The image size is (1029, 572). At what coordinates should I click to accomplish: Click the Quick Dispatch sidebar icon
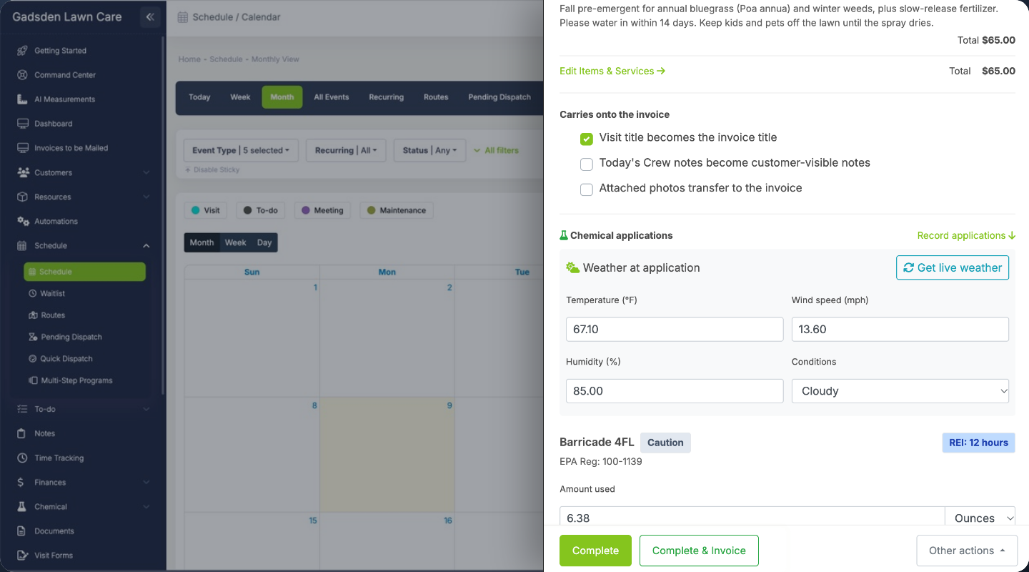(32, 359)
